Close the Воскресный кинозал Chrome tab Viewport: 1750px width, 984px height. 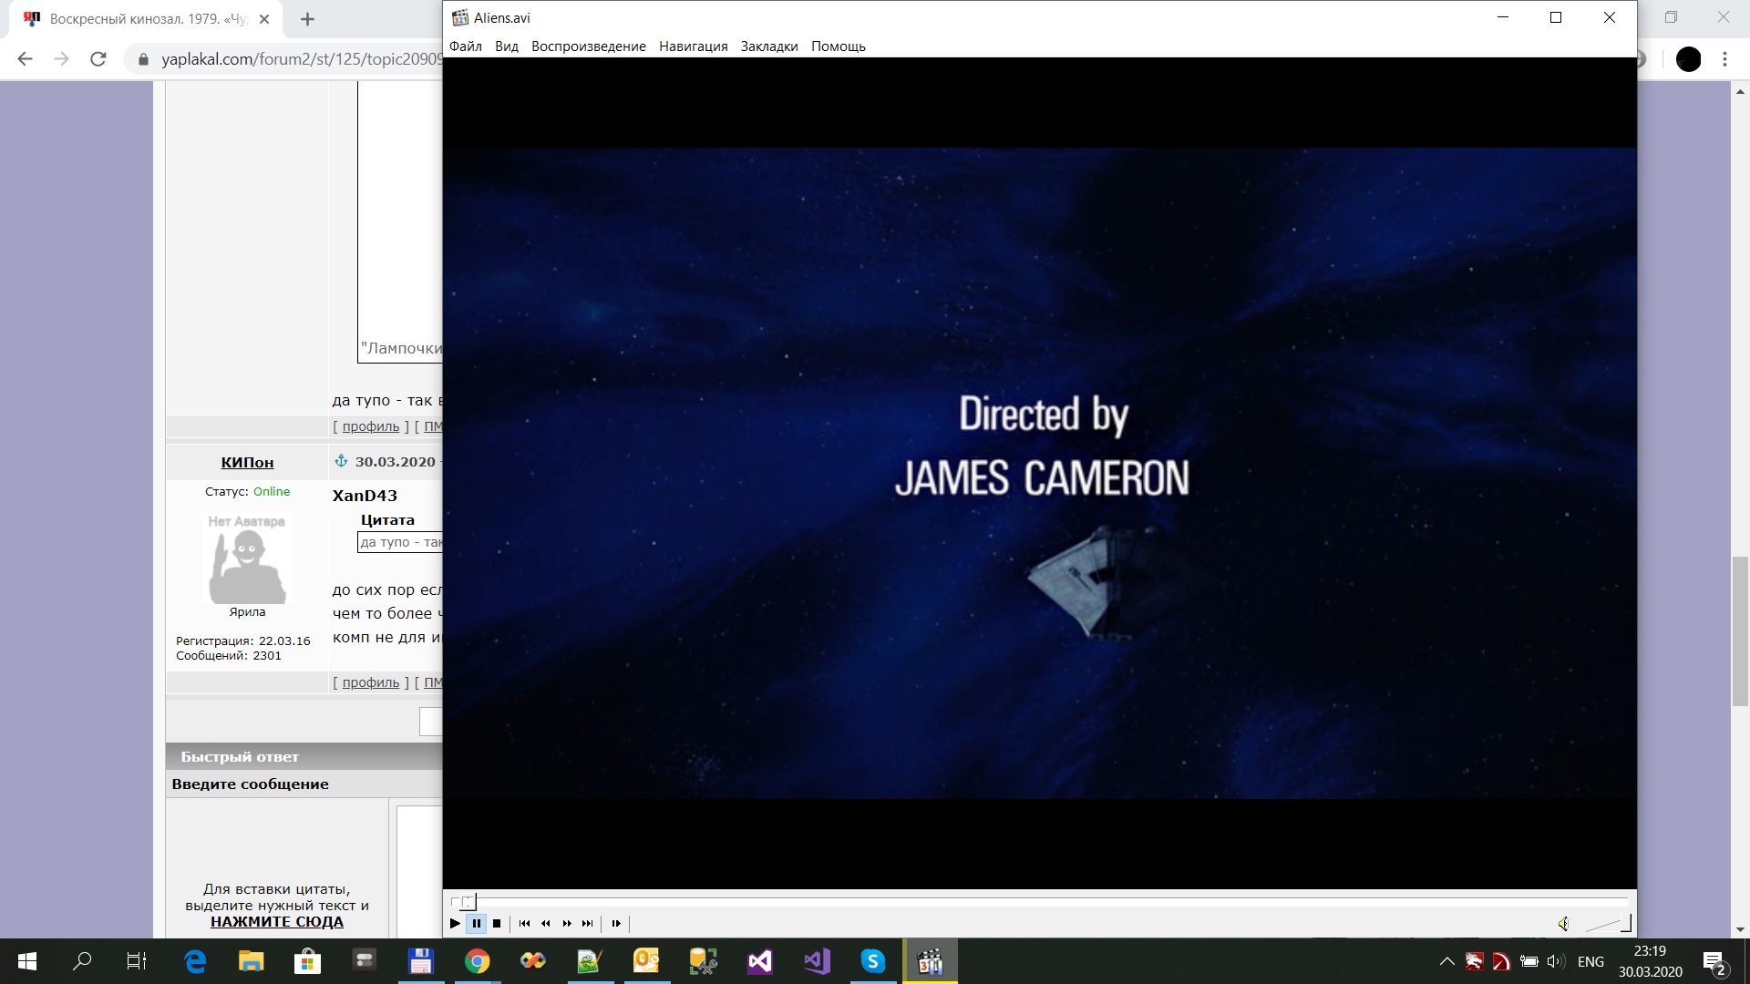tap(264, 19)
